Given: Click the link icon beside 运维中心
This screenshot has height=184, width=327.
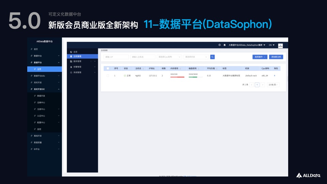Looking at the screenshot, I should click(35, 103).
